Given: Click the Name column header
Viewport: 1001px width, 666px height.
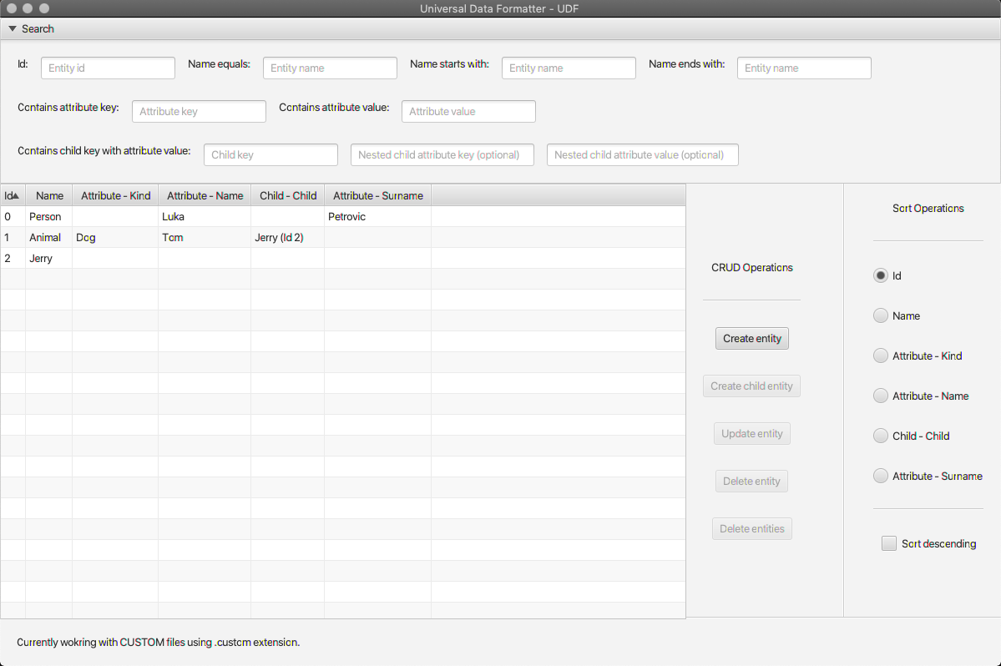Looking at the screenshot, I should point(49,196).
